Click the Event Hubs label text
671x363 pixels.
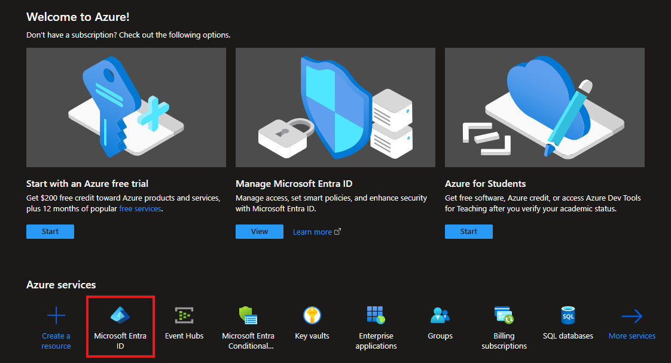coord(184,336)
